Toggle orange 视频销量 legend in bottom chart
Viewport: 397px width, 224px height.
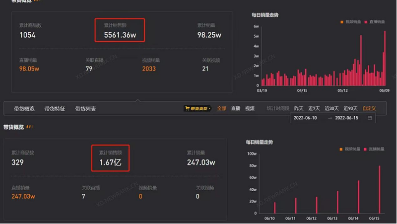click(x=350, y=149)
